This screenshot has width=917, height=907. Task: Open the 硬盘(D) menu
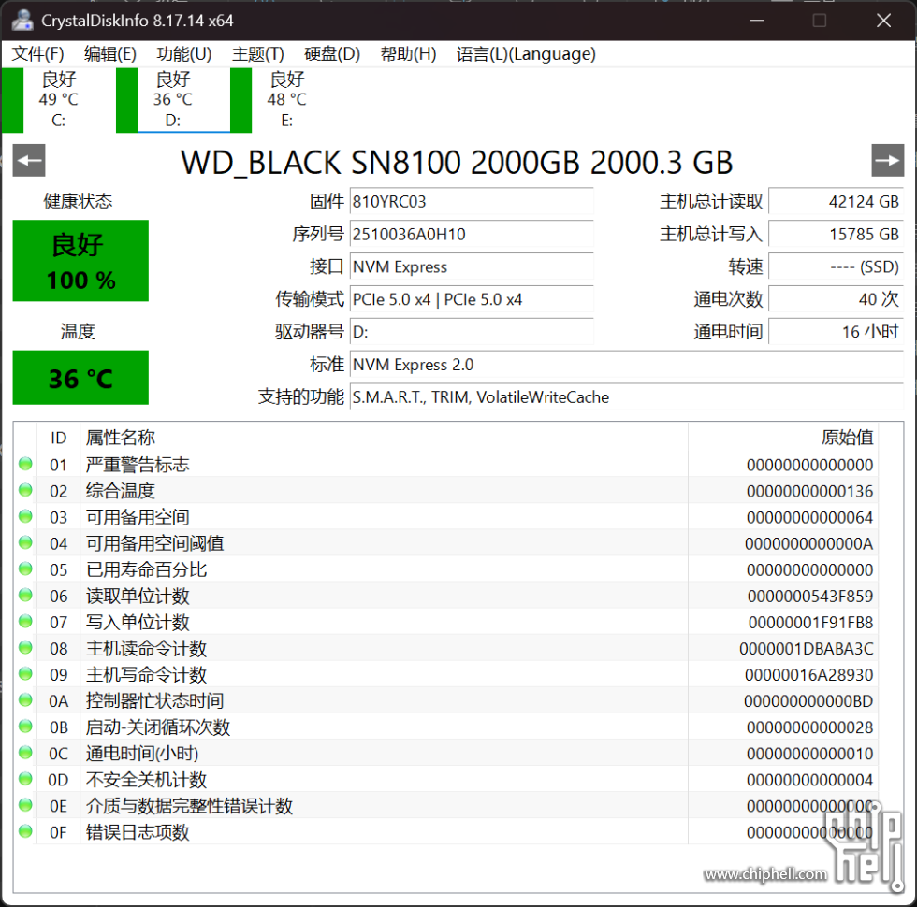pos(332,54)
